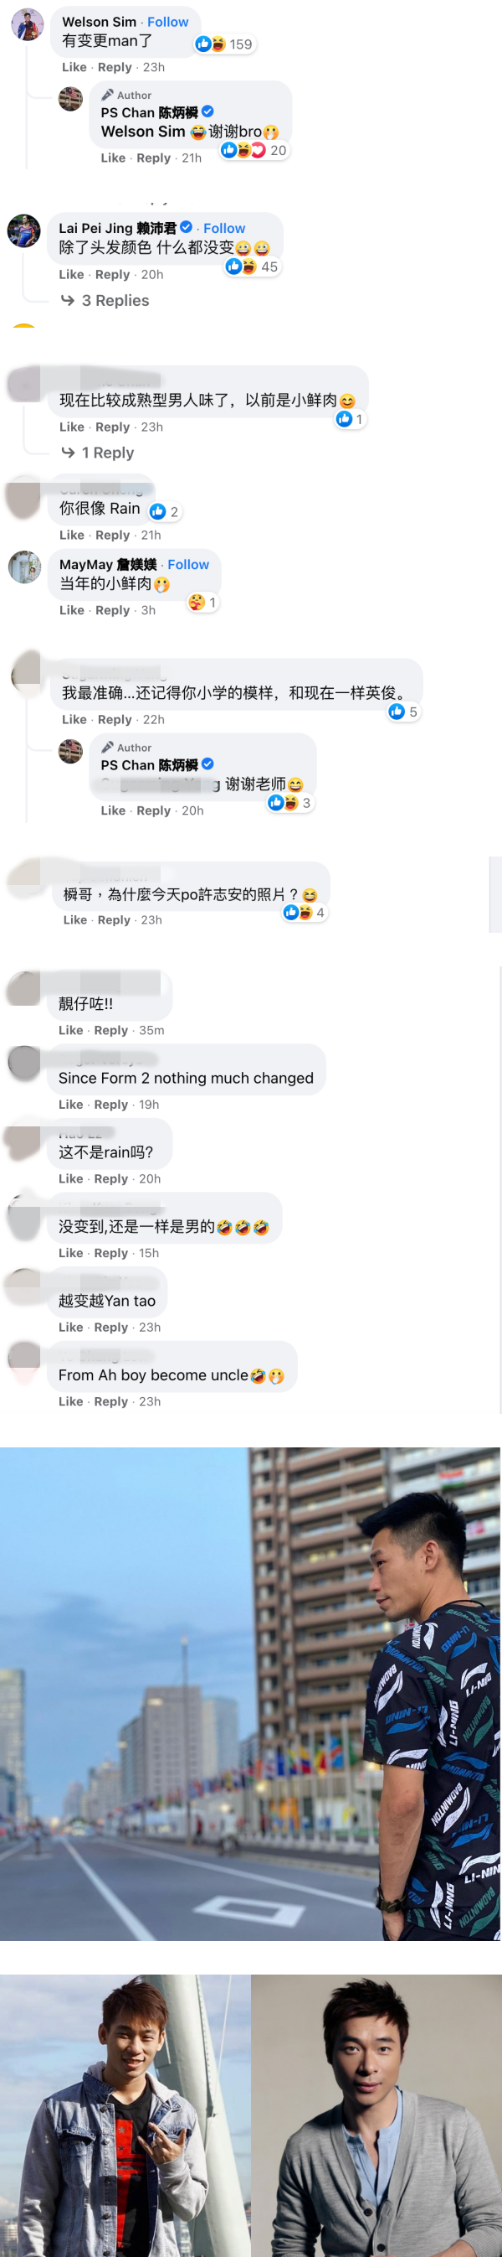Open the street photo of the man in the Li-Ning shirt
502x2257 pixels.
[x=250, y=1694]
